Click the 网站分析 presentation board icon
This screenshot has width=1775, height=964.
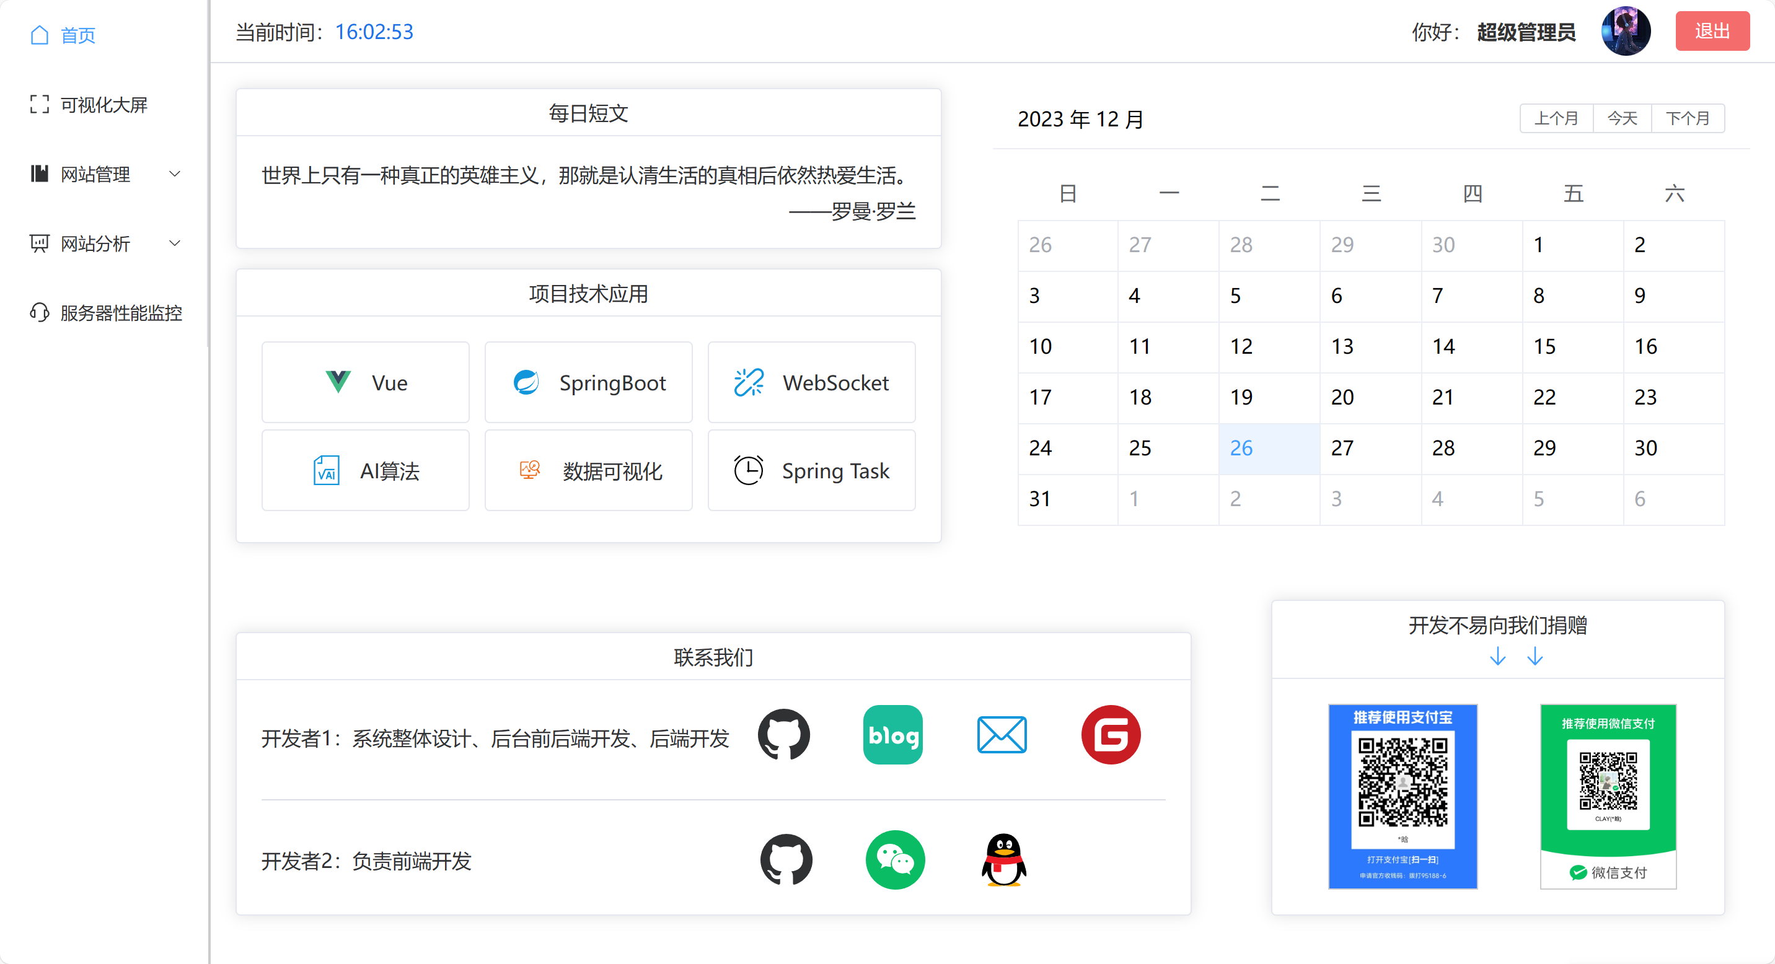(x=40, y=243)
